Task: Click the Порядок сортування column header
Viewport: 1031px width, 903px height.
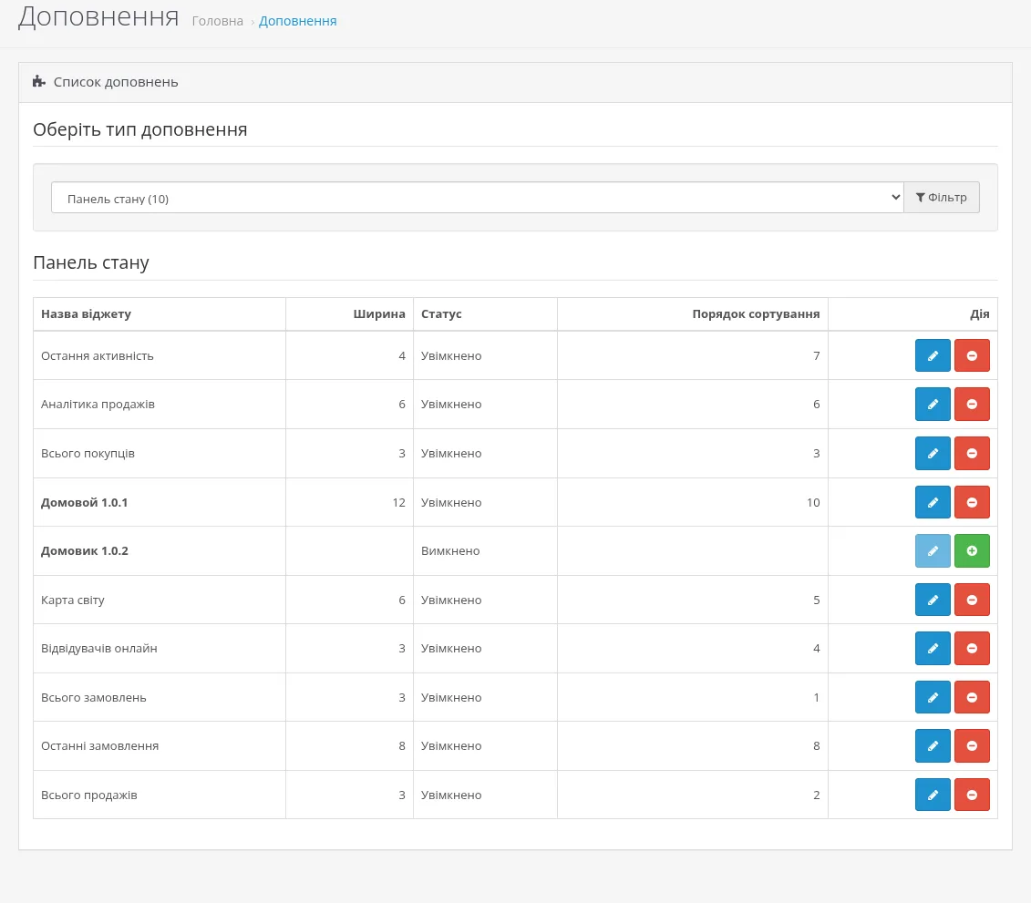Action: pos(756,314)
